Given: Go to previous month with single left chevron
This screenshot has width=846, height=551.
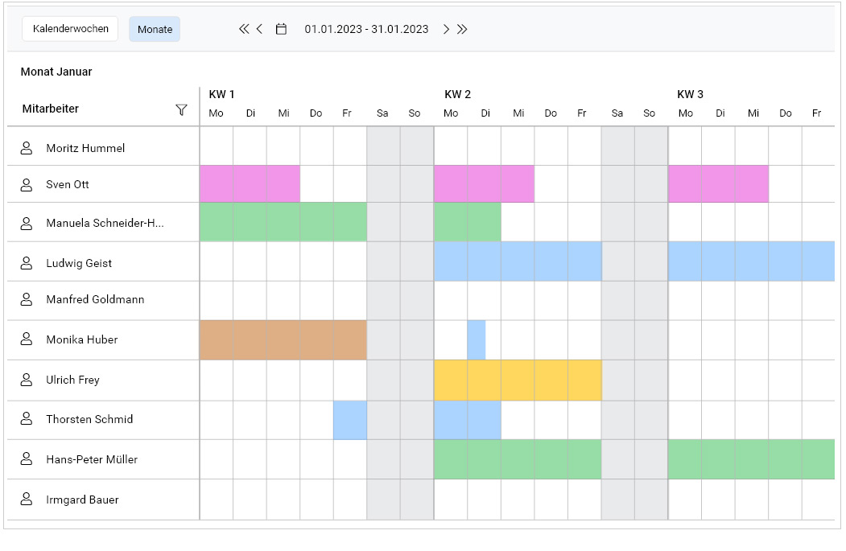Looking at the screenshot, I should tap(259, 29).
